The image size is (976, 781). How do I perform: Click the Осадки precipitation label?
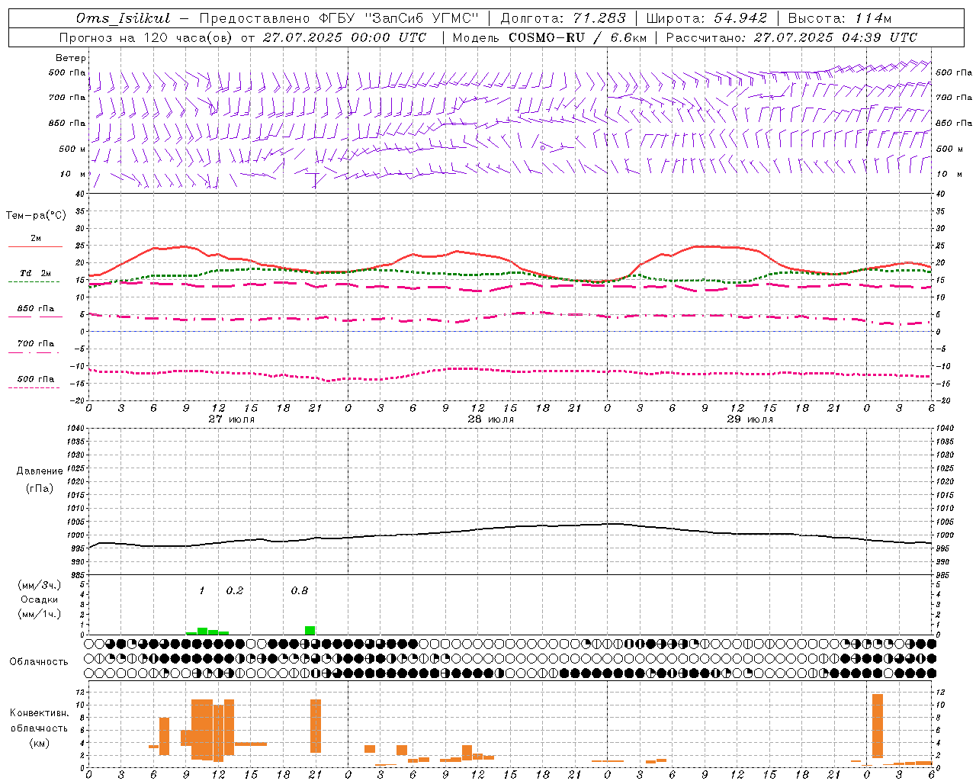tap(39, 599)
